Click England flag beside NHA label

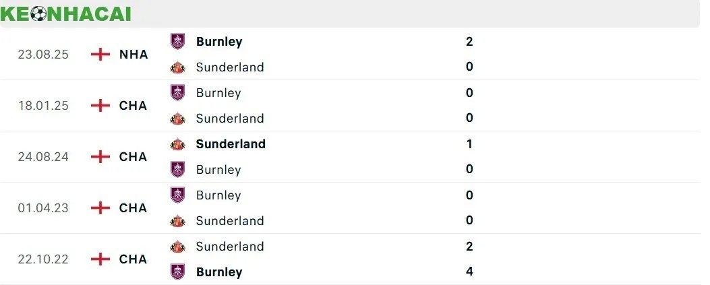coord(100,54)
